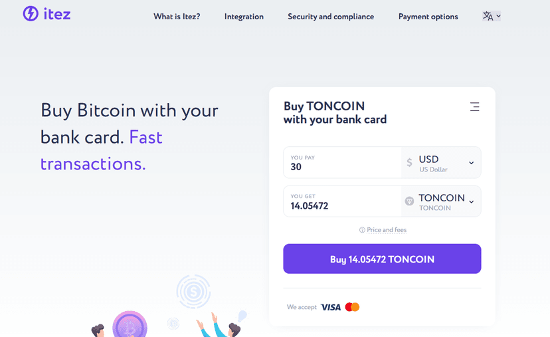Click the itez lightning bolt logo
The width and height of the screenshot is (550, 337).
coord(31,13)
